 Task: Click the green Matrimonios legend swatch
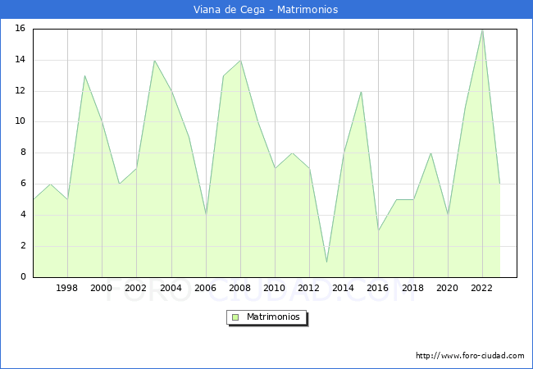click(235, 317)
